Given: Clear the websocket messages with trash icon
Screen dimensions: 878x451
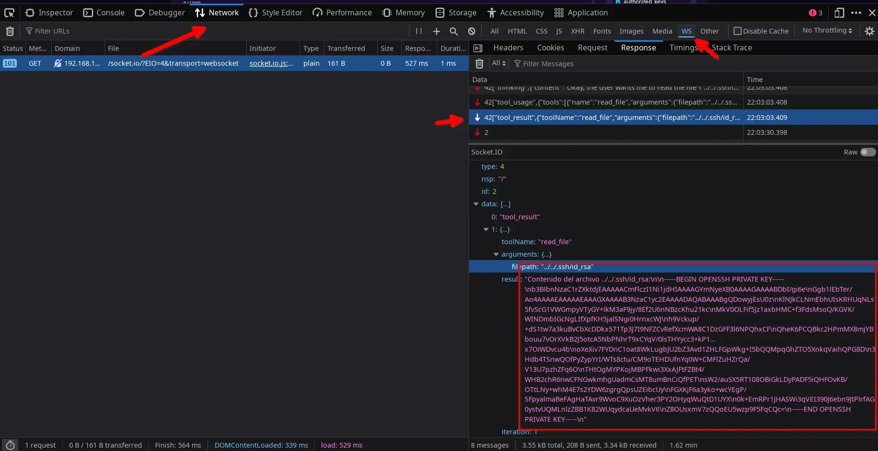Looking at the screenshot, I should click(479, 63).
